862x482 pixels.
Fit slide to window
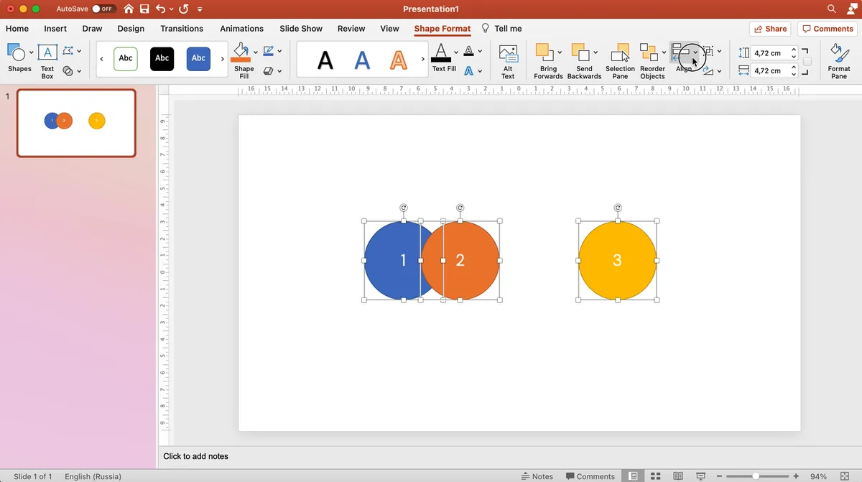coord(845,476)
